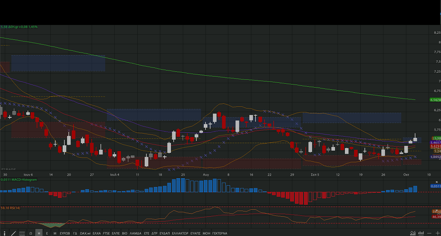Click the blue 0,0511 MACD value tag
This screenshot has height=236, width=441.
435,186
